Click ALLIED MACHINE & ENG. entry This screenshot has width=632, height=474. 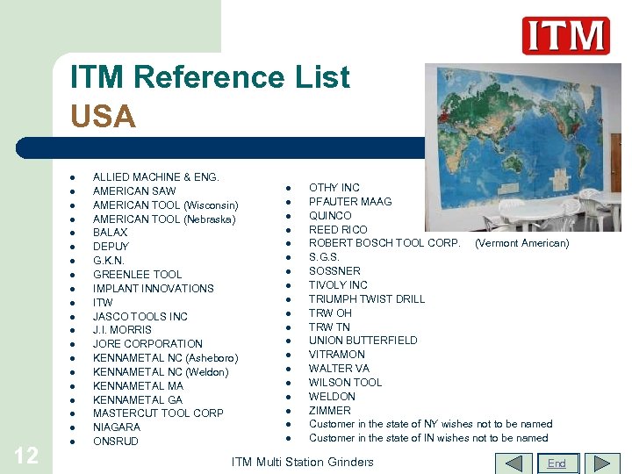(x=156, y=177)
